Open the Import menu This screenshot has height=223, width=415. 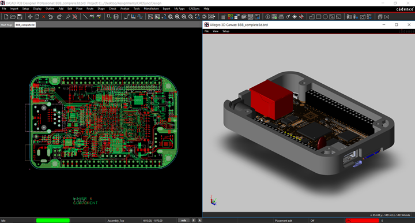click(14, 9)
